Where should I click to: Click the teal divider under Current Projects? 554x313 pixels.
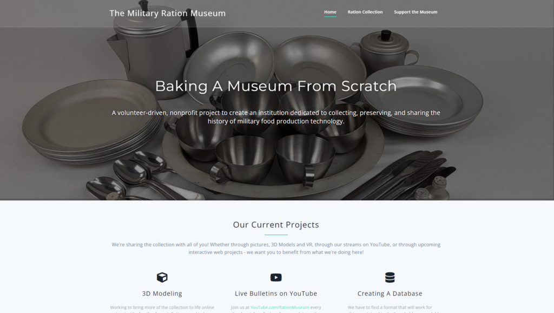[x=276, y=234]
